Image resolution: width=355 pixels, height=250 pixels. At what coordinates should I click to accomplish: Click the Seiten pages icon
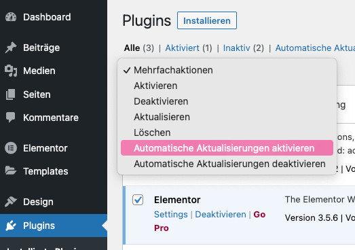tap(10, 94)
